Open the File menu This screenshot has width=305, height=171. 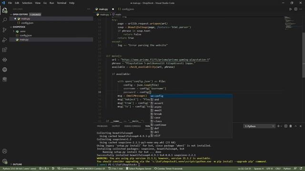click(x=10, y=3)
